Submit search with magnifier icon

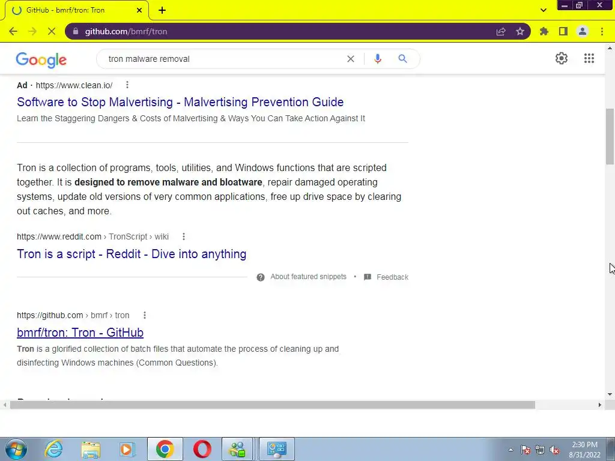pos(402,59)
